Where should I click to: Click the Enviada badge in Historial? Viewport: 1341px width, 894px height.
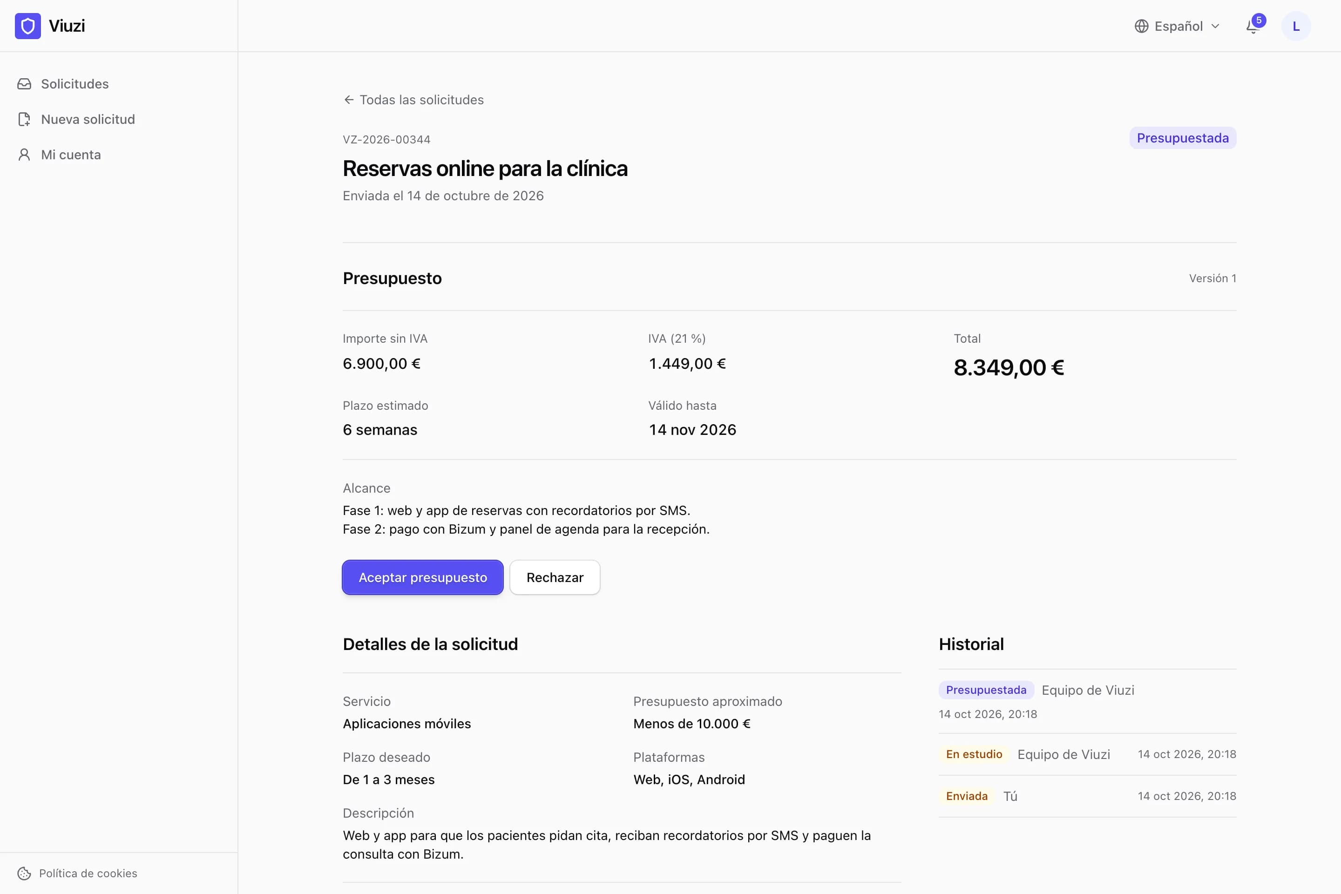click(x=967, y=796)
